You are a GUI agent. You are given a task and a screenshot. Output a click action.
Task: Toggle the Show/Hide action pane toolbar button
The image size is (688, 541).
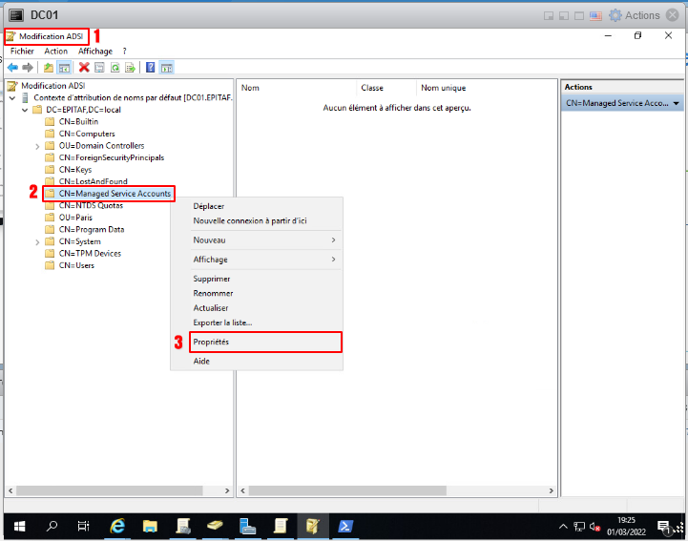166,68
